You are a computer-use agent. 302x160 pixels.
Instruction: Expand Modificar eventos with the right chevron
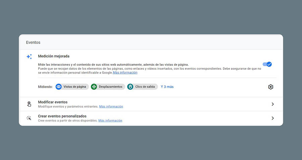tap(272, 104)
